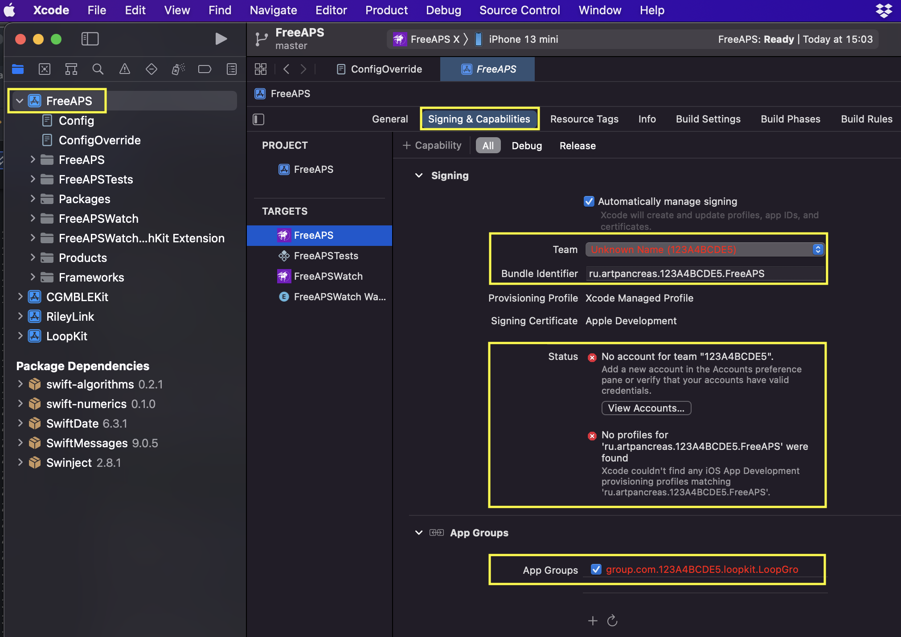Screen dimensions: 901x637
Task: Select the FreeAPS app target
Action: pos(319,235)
